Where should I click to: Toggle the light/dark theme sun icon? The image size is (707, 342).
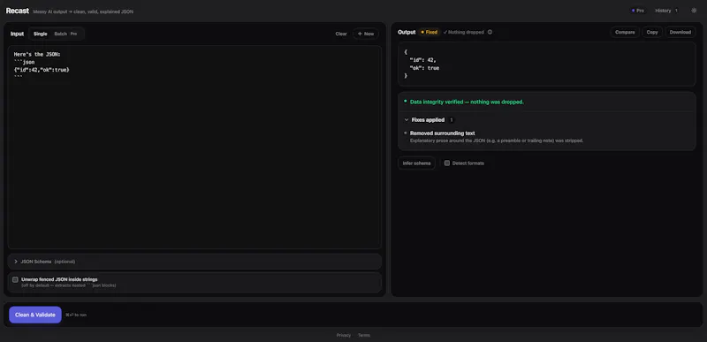point(694,11)
